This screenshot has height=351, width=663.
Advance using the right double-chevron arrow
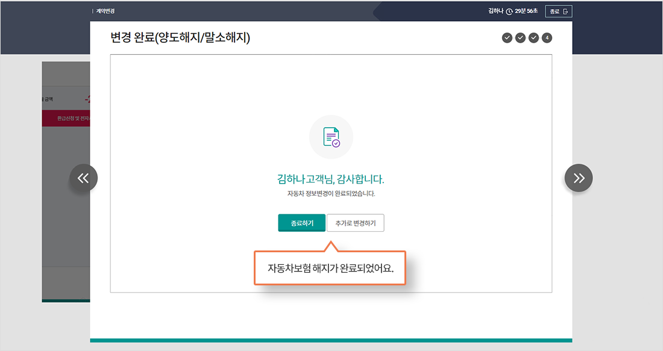click(x=579, y=178)
